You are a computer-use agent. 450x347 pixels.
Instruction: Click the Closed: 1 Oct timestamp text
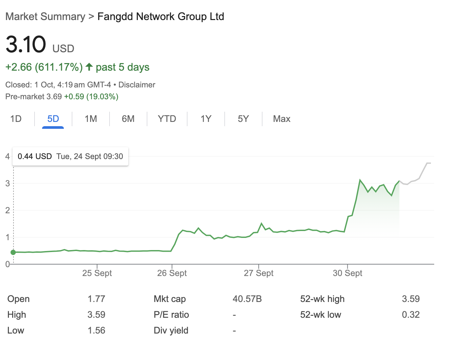point(58,85)
